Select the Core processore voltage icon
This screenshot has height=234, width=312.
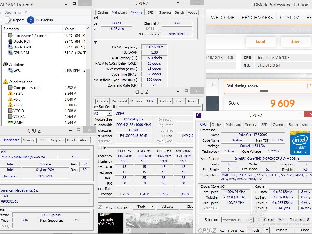pyautogui.click(x=10, y=87)
